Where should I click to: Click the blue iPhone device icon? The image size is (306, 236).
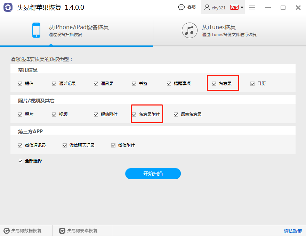point(36,30)
